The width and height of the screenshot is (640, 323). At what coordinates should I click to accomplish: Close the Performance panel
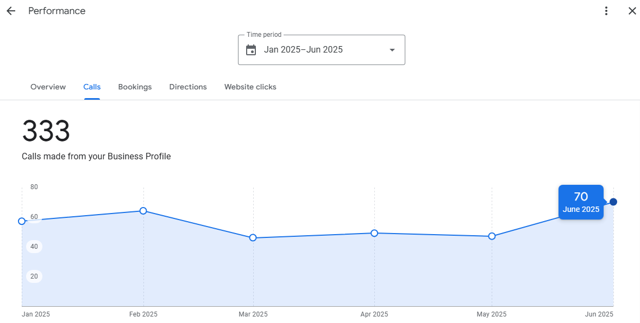tap(632, 11)
